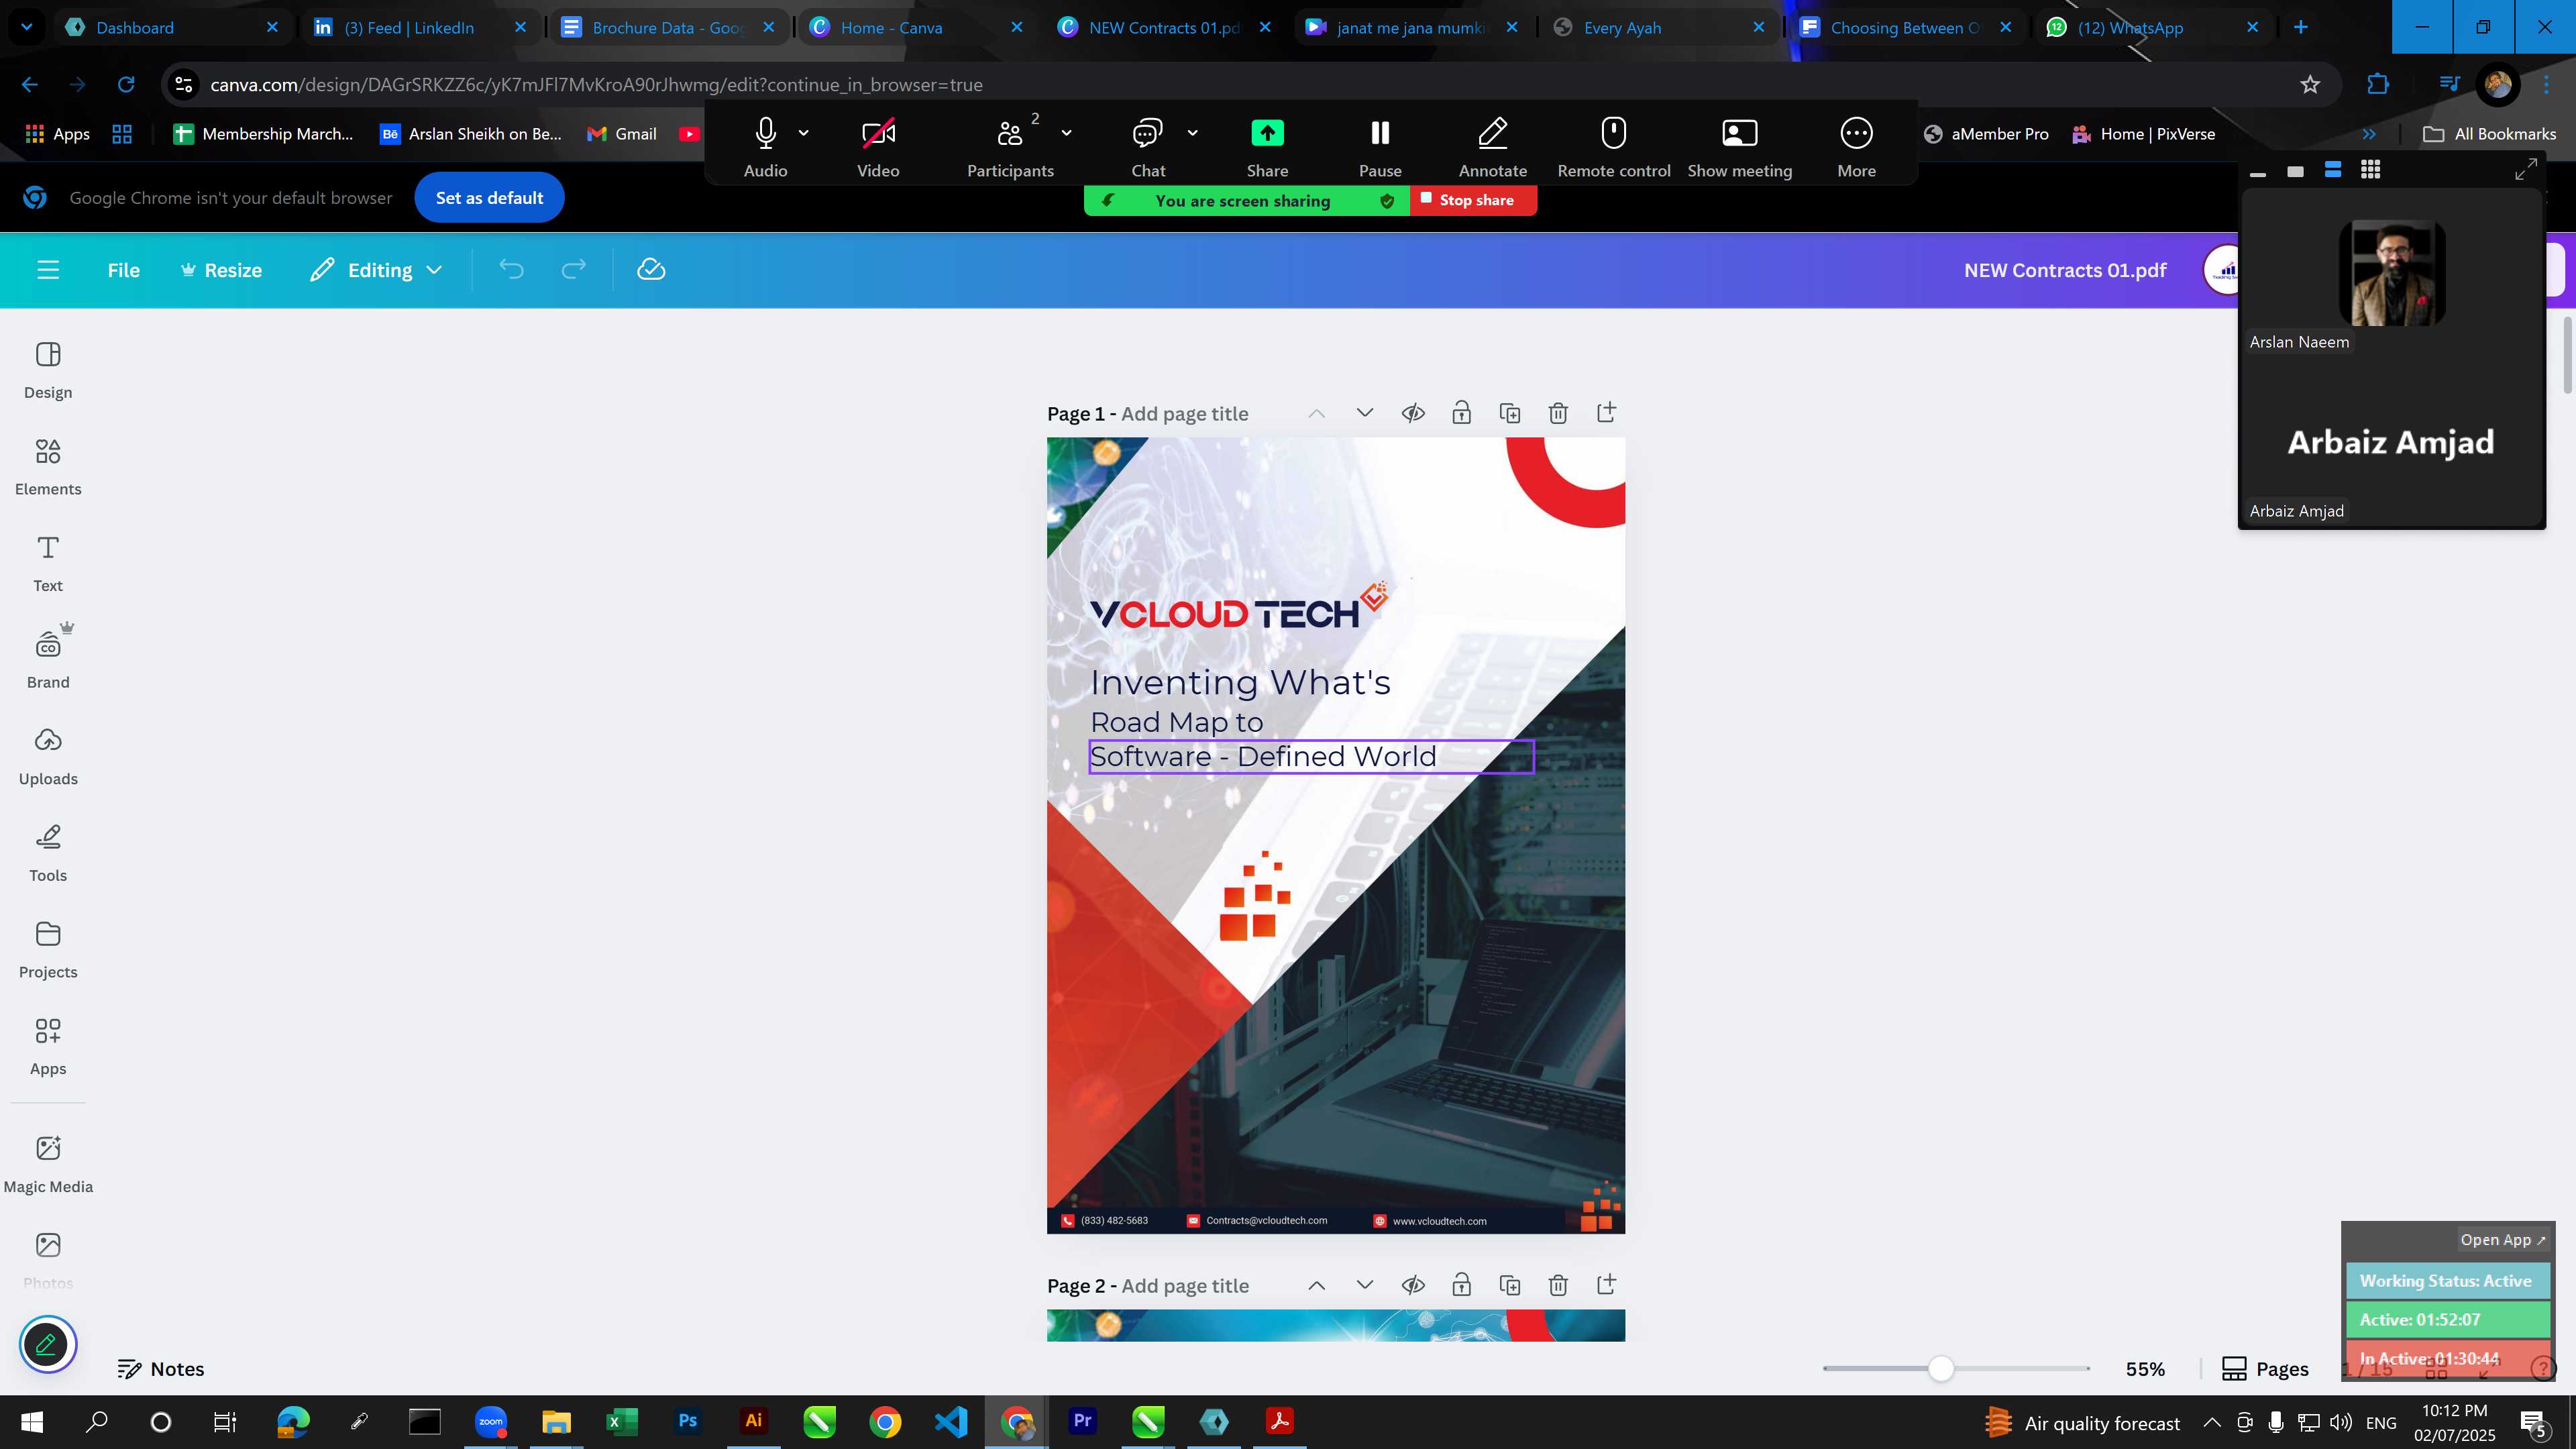Click Zoom Show meeting button
Viewport: 2576px width, 1449px height.
pyautogui.click(x=1739, y=146)
